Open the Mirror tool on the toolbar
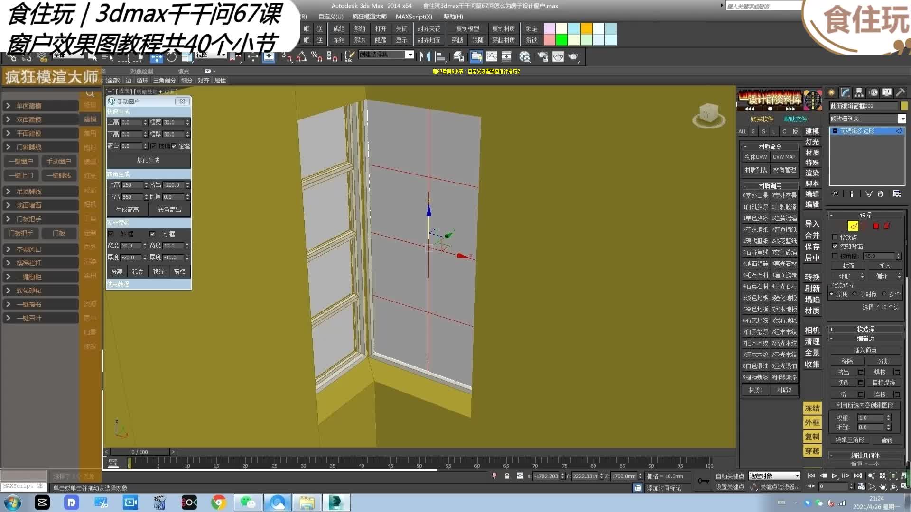 pos(425,57)
